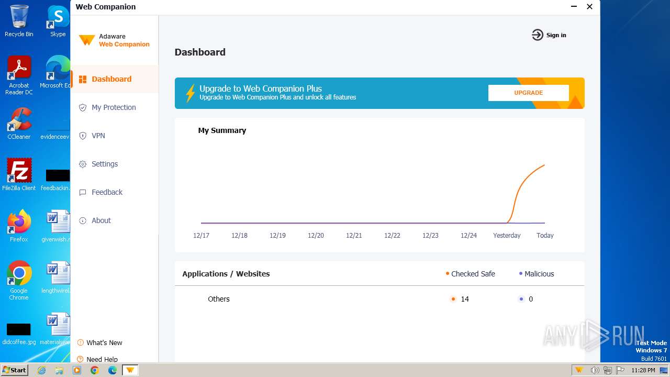Click the taskbar clock showing 11:28 PM
Viewport: 670px width, 377px height.
[643, 370]
